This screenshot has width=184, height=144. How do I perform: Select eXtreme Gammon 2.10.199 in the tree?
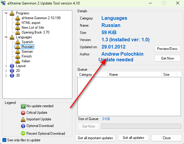click(41, 18)
